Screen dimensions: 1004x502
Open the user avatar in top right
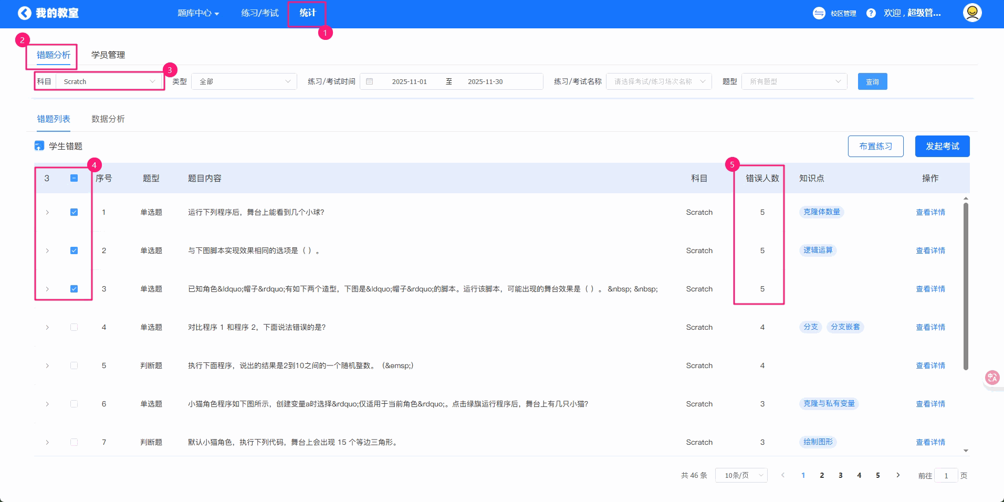point(972,13)
